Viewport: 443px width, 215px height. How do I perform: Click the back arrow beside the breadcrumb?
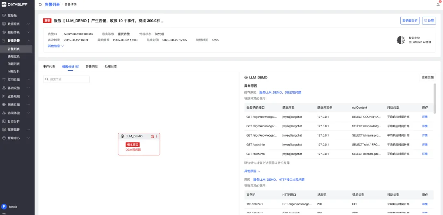(40, 4)
